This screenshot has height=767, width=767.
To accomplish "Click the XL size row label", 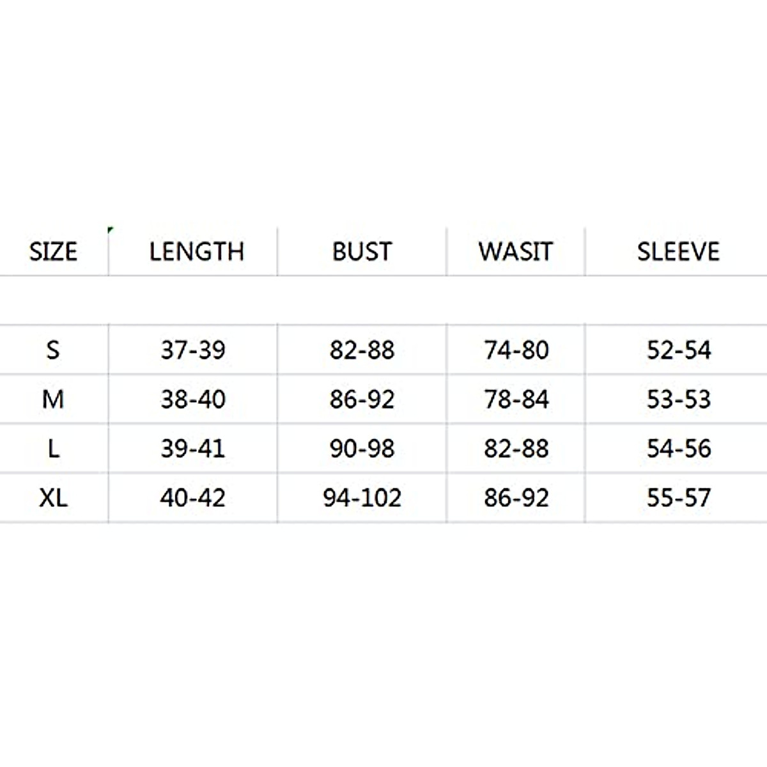I will coord(53,497).
